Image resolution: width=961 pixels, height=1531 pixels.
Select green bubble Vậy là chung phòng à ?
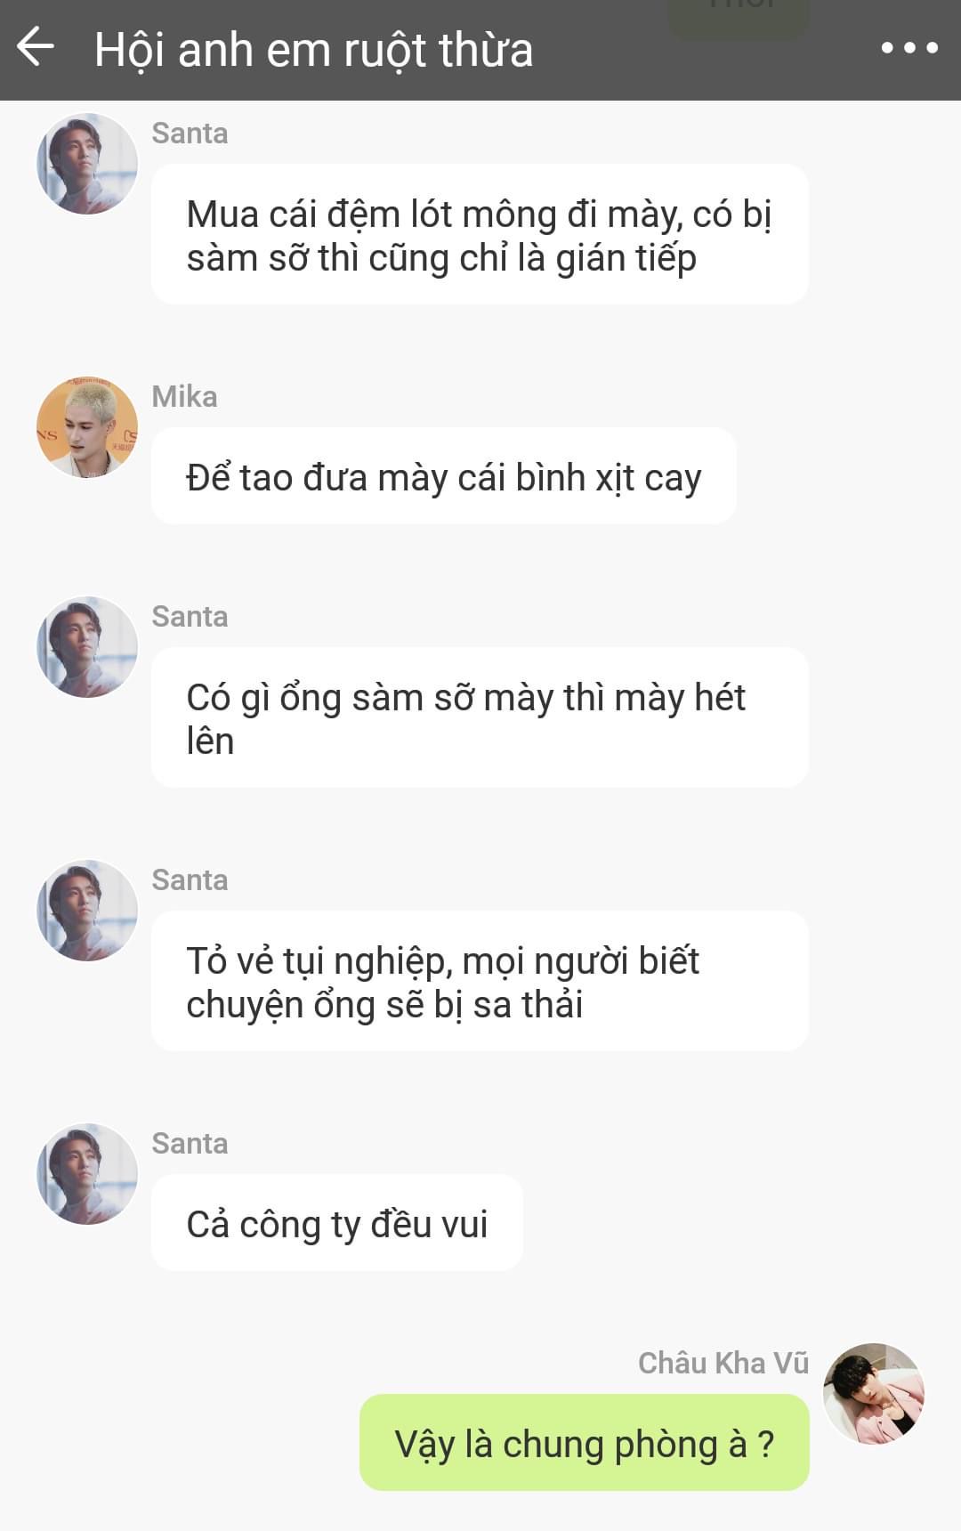(584, 1443)
